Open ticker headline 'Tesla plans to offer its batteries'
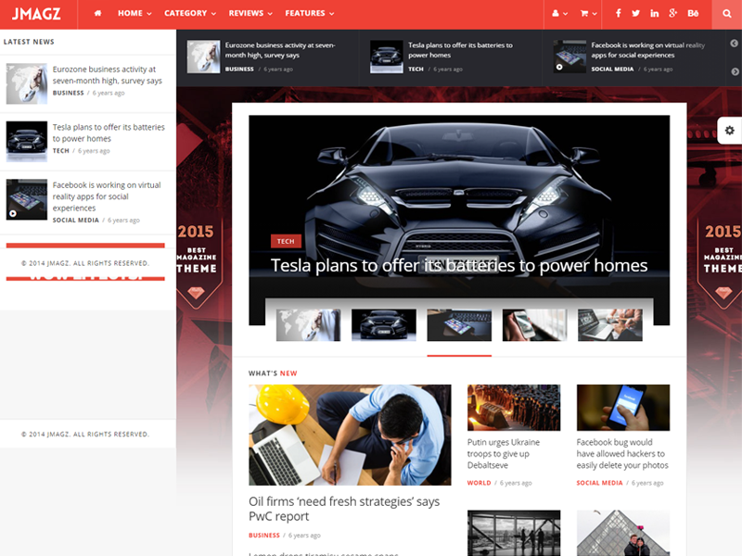742x556 pixels. 460,50
